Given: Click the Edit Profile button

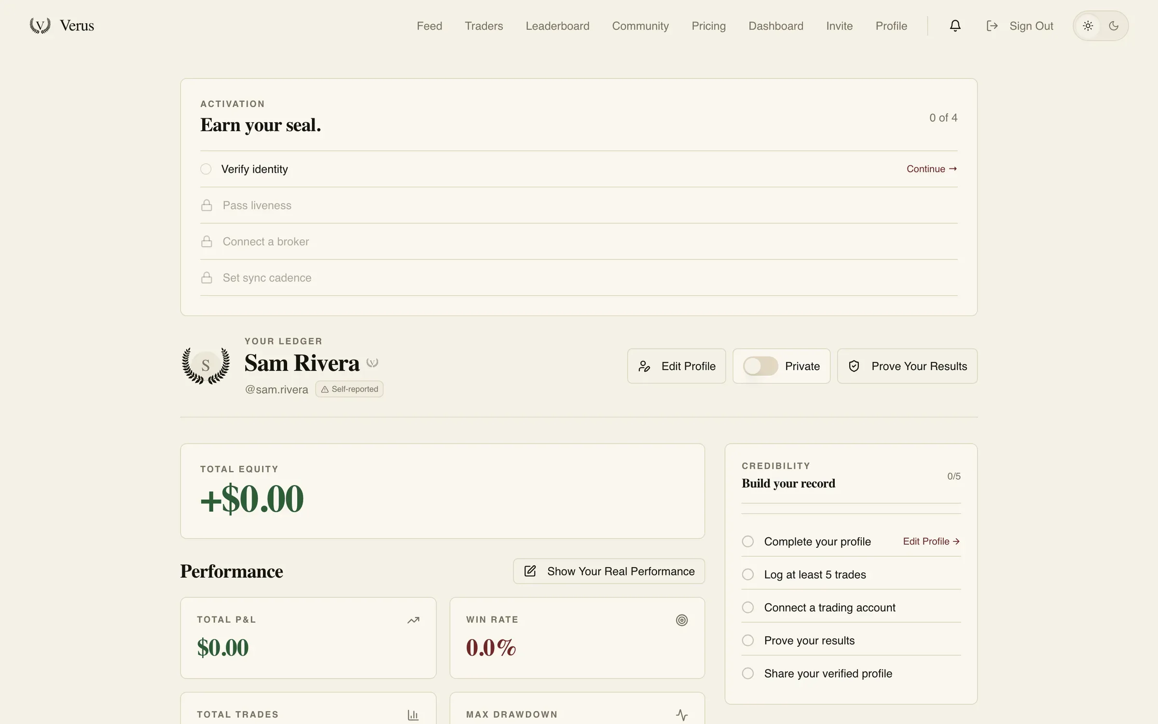Looking at the screenshot, I should pos(676,366).
